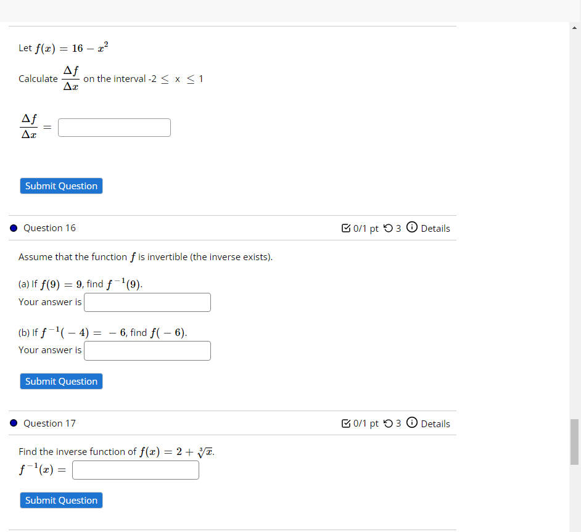
Task: Open the Details link for Question 17
Action: pyautogui.click(x=435, y=424)
